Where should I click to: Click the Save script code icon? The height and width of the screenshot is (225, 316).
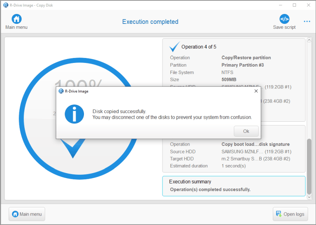pos(284,19)
